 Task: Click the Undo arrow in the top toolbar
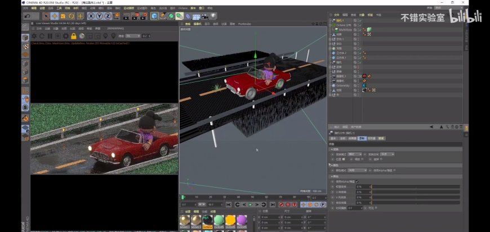(x=27, y=16)
